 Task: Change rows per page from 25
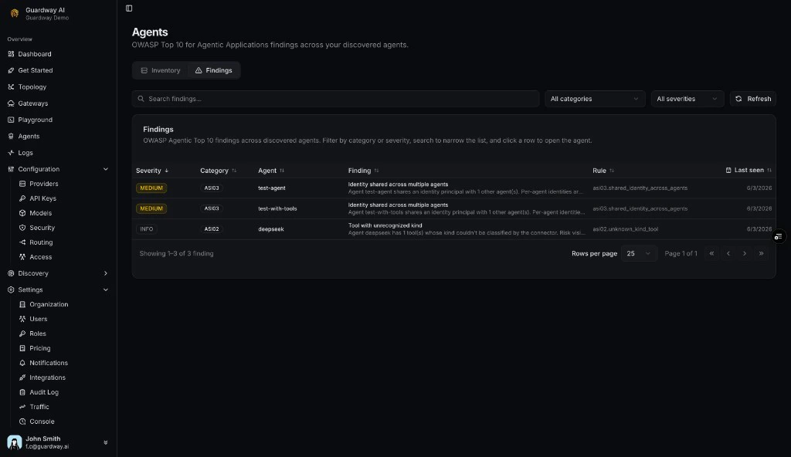(x=639, y=253)
